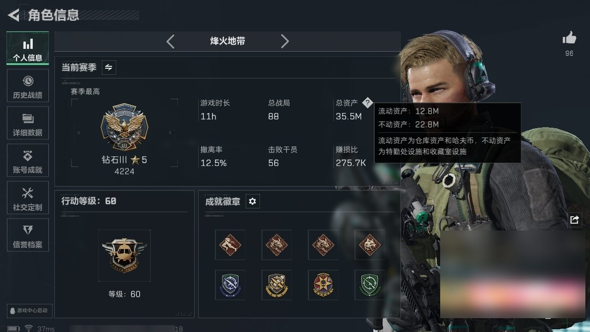590x332 pixels.
Task: Open the 社交定制 tab
Action: (x=28, y=198)
